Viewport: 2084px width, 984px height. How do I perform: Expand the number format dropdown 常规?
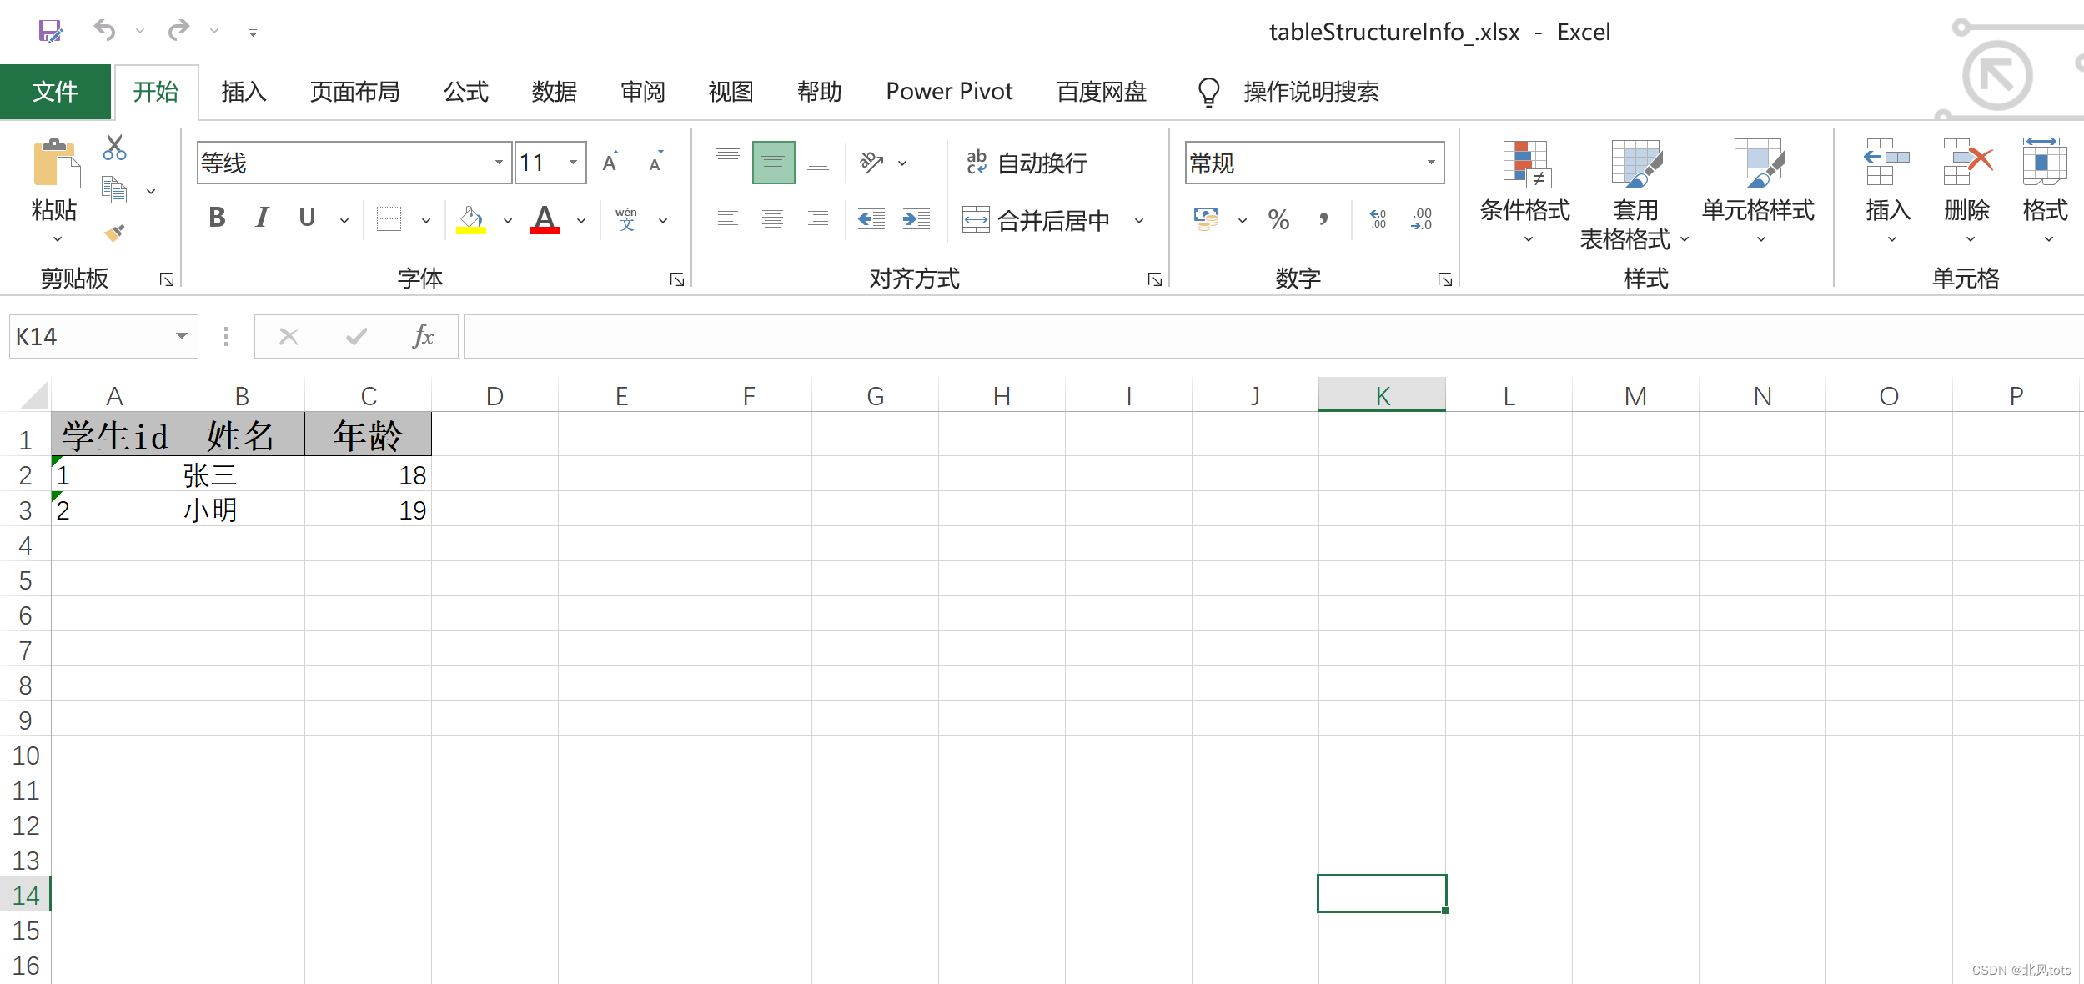click(x=1430, y=163)
